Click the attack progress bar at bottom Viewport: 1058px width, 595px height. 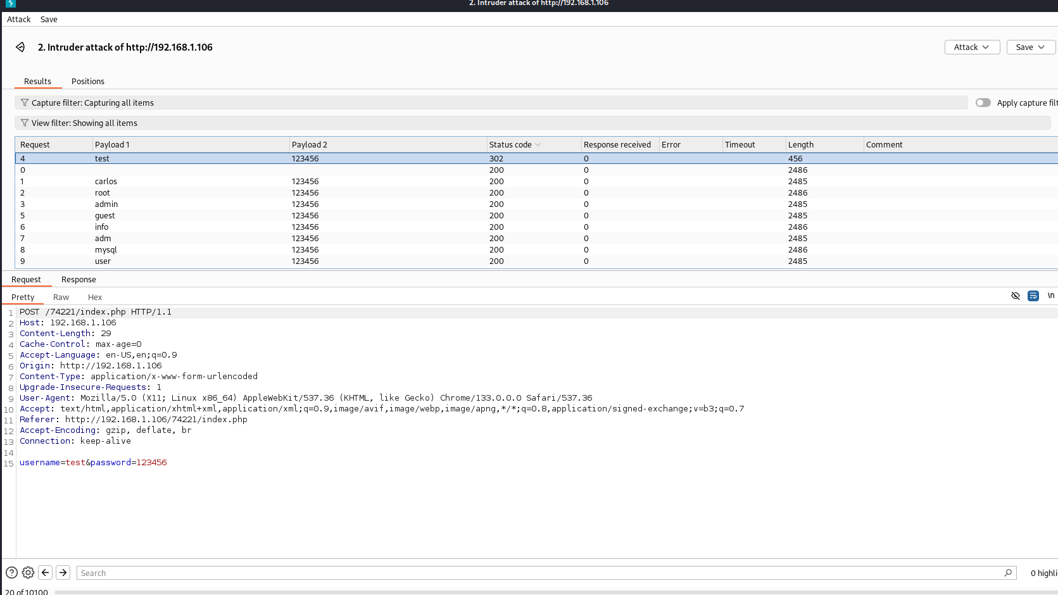coord(556,592)
